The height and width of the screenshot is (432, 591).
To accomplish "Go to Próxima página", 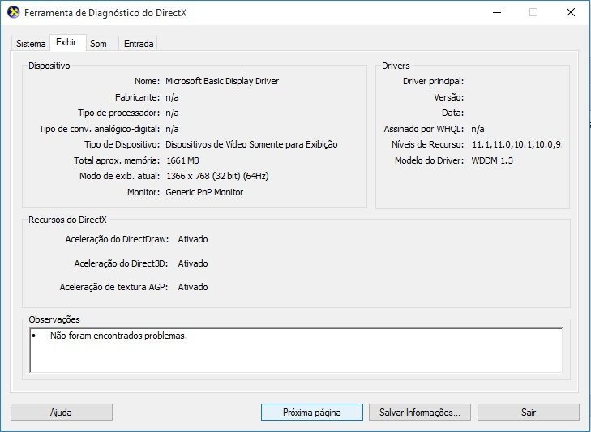I will [312, 413].
